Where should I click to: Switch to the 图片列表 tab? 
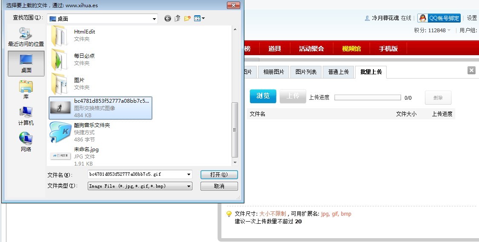(306, 72)
